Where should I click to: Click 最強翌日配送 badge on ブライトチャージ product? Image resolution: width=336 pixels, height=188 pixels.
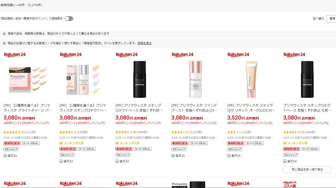point(12,143)
